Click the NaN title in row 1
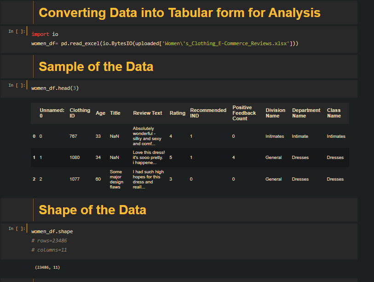Viewport: 374px width, 282px height. pos(115,158)
